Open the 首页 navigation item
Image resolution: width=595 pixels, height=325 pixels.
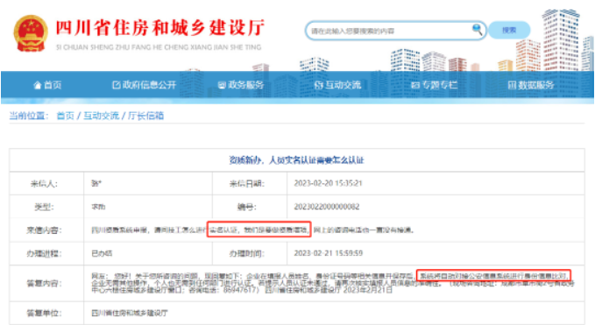pos(47,85)
